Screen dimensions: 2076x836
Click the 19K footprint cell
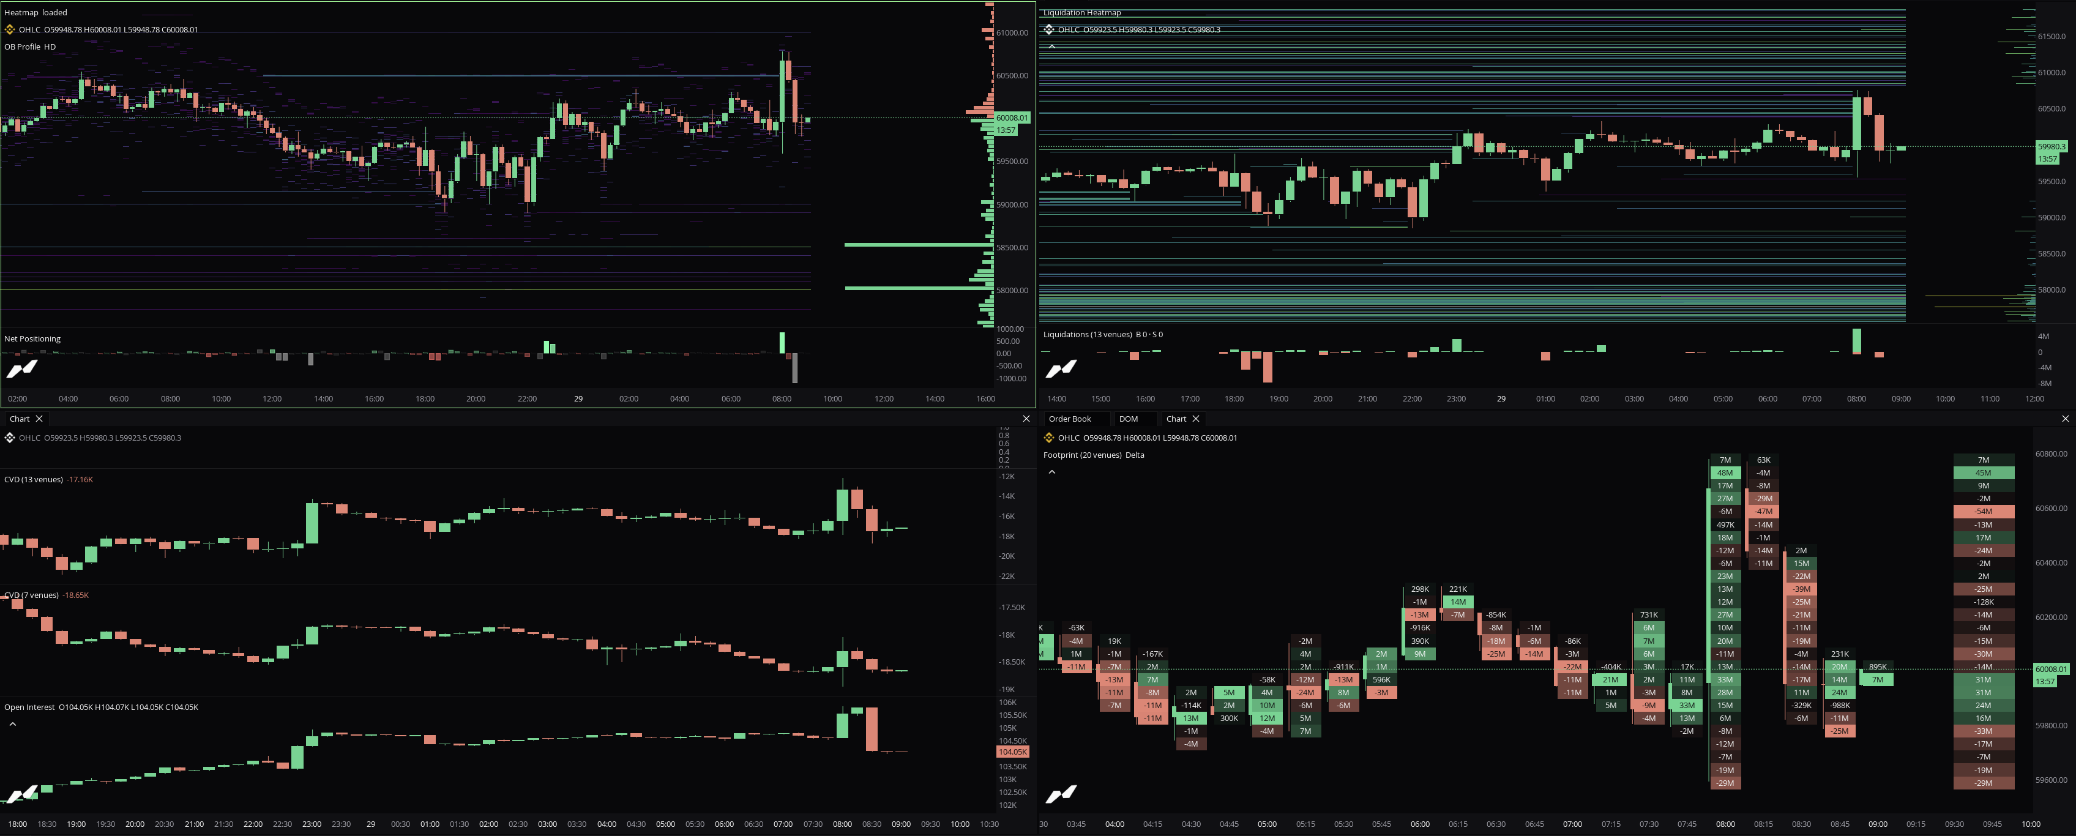coord(1115,641)
